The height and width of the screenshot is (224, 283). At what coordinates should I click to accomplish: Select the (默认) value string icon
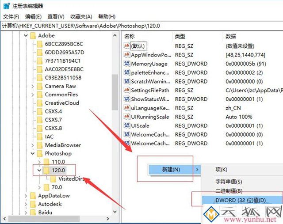point(127,46)
